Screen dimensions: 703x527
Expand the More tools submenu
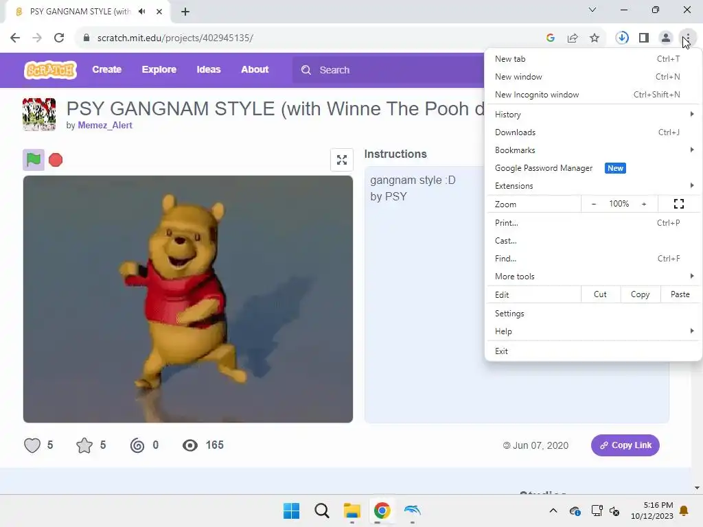[x=593, y=277]
